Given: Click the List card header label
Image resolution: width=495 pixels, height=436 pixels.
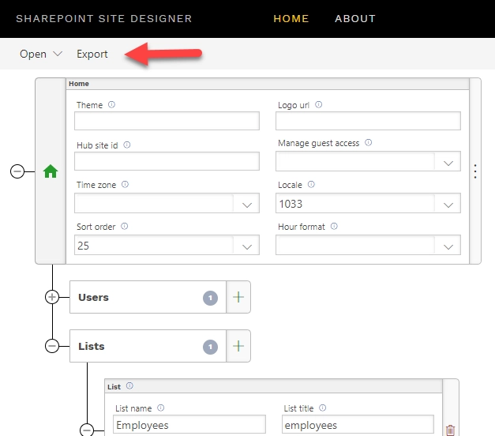Looking at the screenshot, I should point(114,387).
